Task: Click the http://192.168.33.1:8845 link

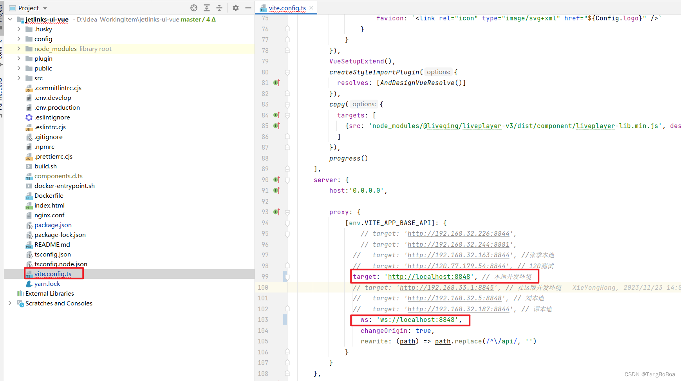Action: 447,287
